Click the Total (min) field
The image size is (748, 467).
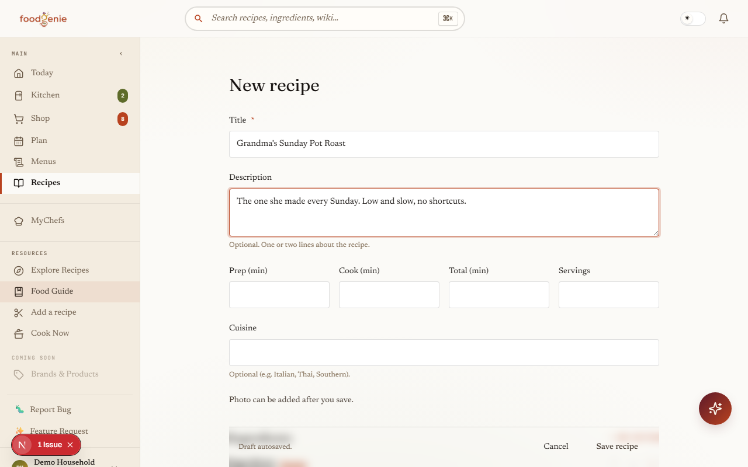[499, 295]
